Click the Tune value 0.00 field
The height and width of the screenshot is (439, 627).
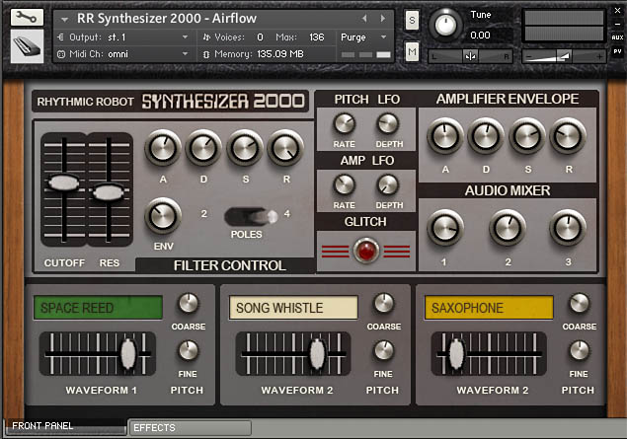[x=480, y=36]
